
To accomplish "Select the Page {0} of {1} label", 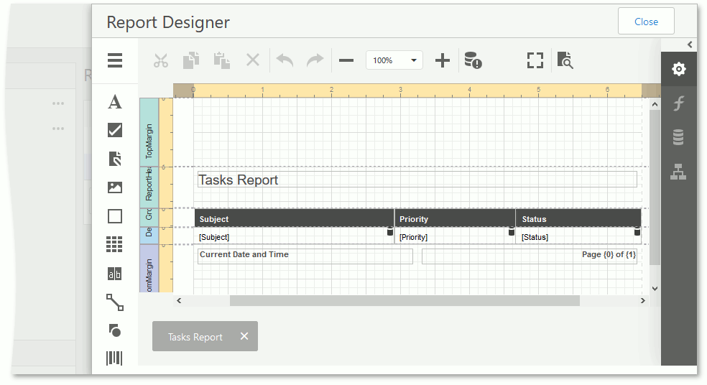I will (x=530, y=256).
